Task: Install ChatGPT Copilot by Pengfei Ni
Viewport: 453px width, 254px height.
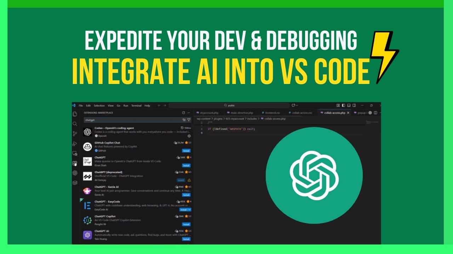Action: [186, 224]
